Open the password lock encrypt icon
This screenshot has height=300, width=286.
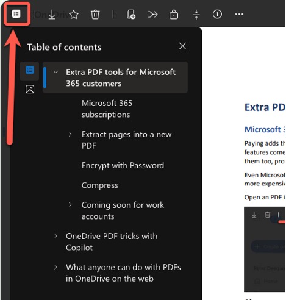click(174, 15)
